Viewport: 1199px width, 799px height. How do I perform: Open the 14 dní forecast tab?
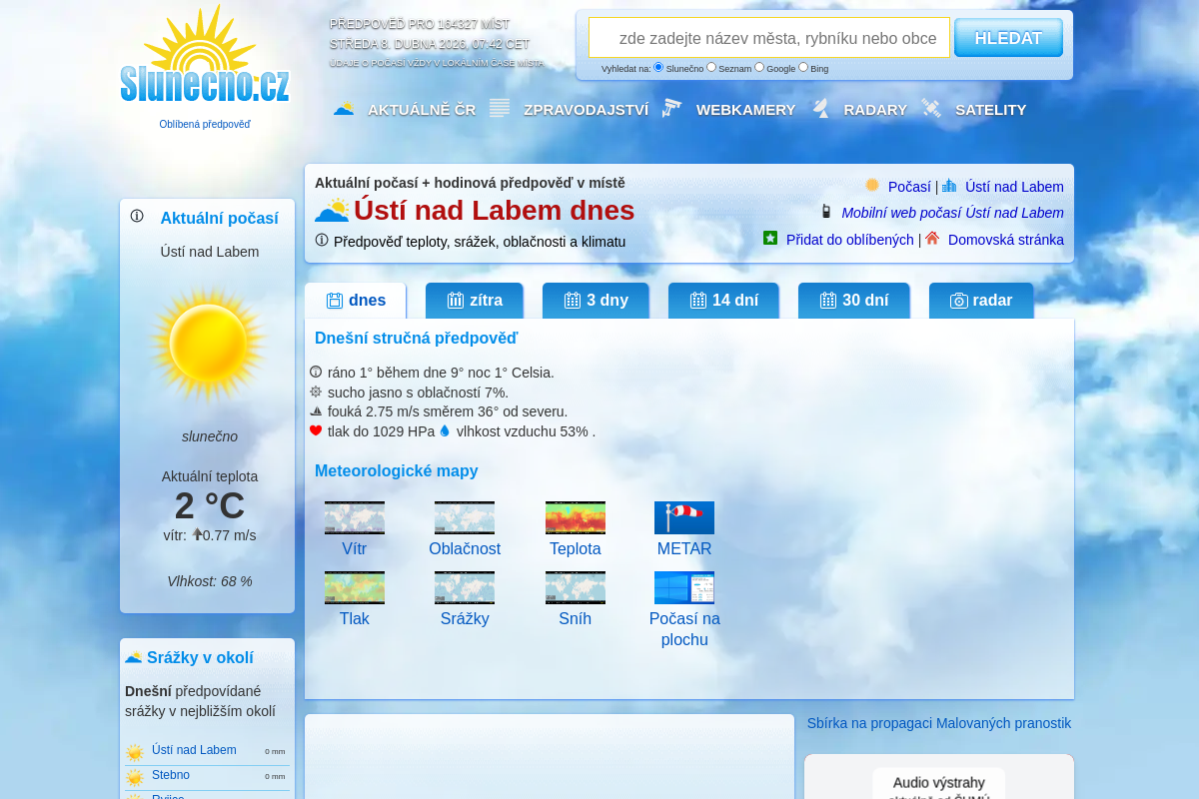click(x=723, y=301)
